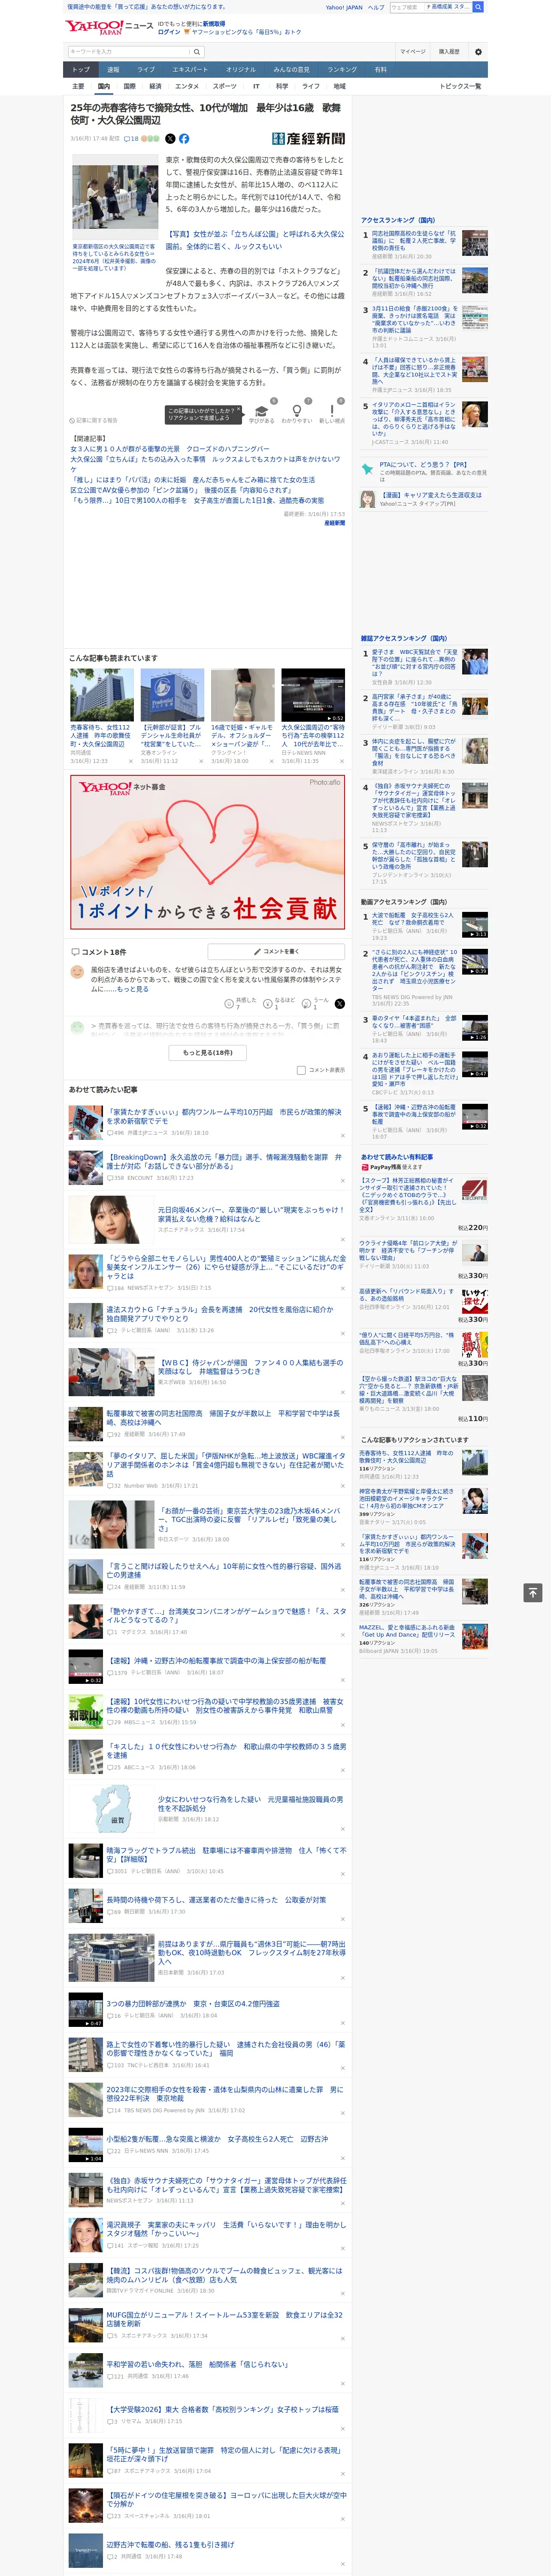This screenshot has height=2576, width=551.
Task: Expand first comment with もっと見る link
Action: pyautogui.click(x=132, y=989)
